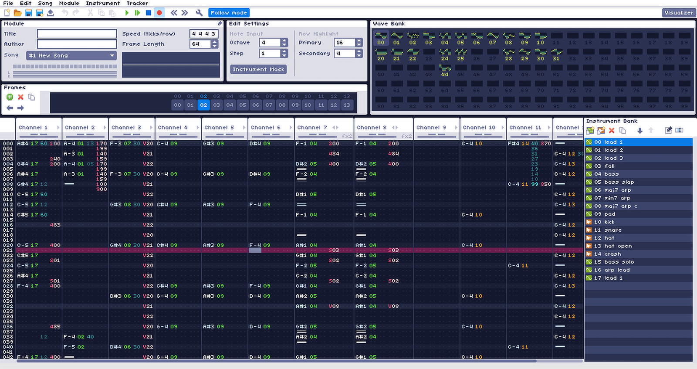Toggle mute on Channel 5 header
697x369 pixels.
[x=219, y=128]
